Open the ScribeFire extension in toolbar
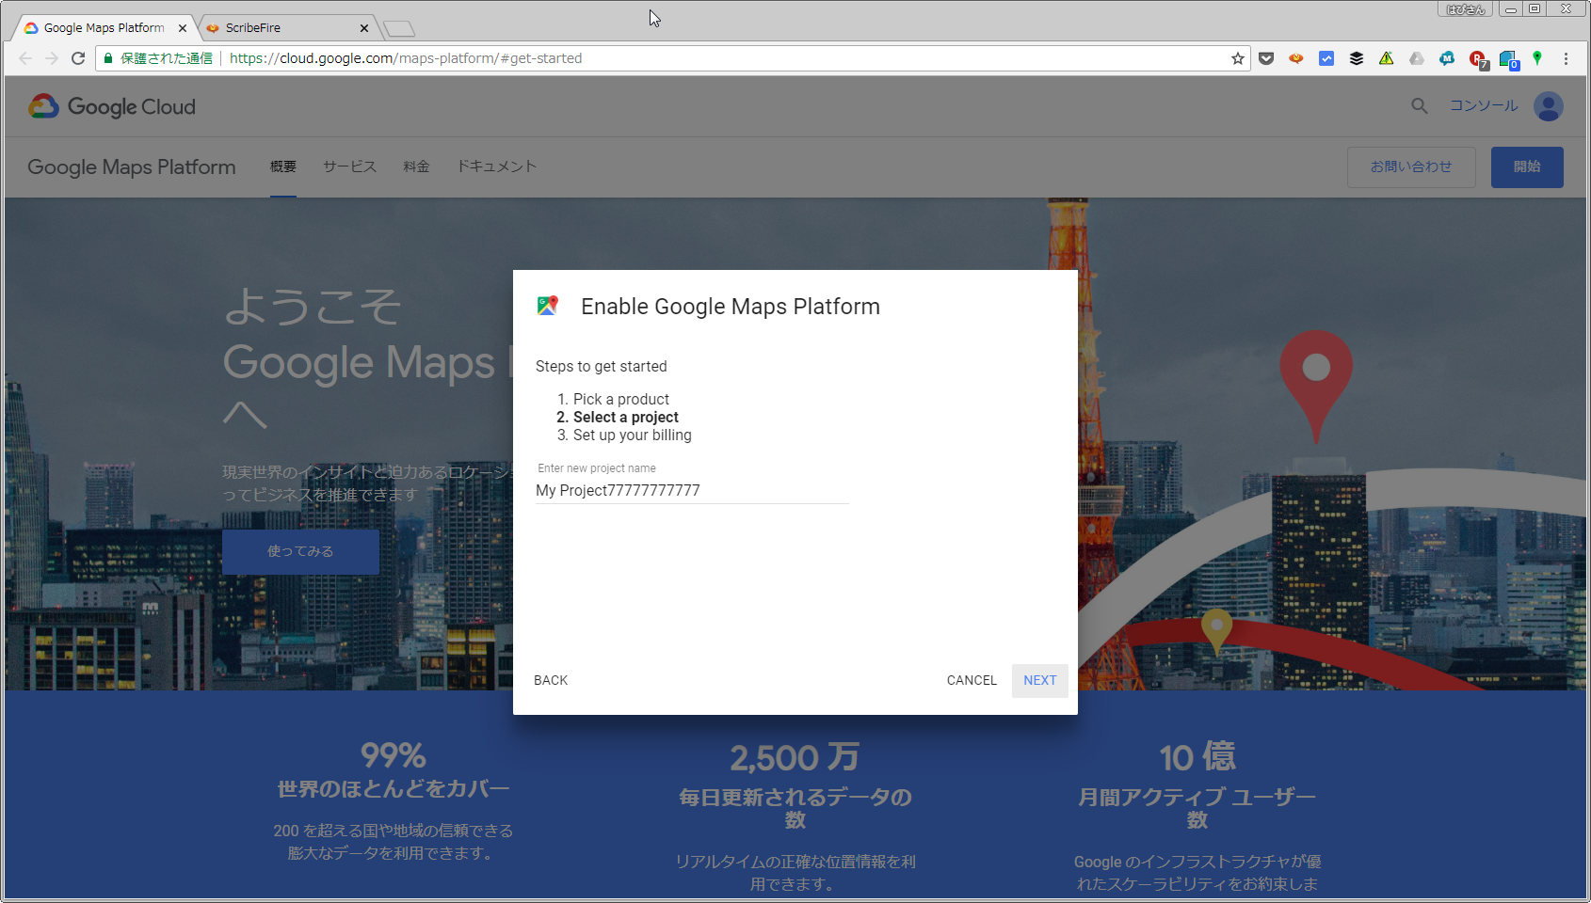Image resolution: width=1591 pixels, height=903 pixels. 1296,58
